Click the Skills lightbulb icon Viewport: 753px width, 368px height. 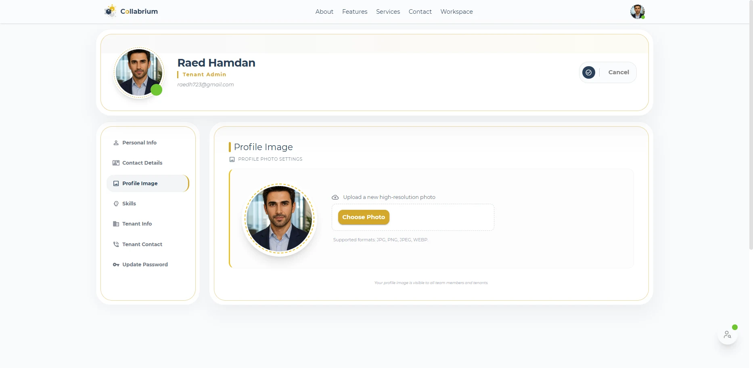116,204
